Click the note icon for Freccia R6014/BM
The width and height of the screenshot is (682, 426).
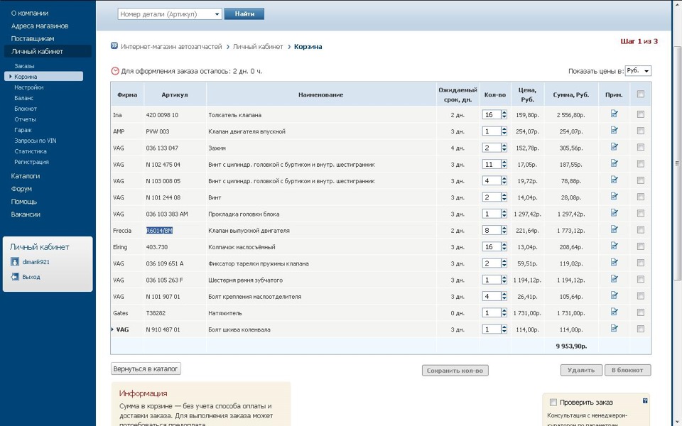tap(614, 230)
